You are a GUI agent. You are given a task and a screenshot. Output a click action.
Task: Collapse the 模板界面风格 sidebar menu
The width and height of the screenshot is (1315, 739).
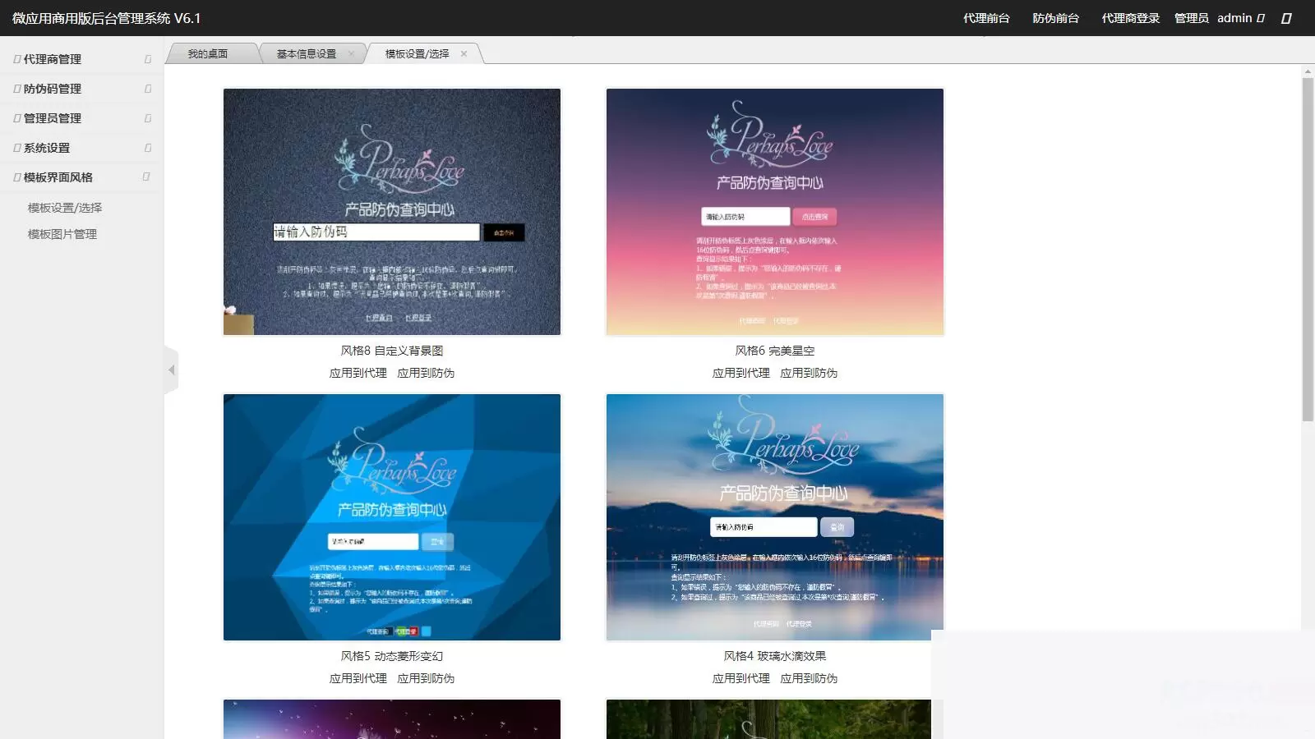pos(81,177)
